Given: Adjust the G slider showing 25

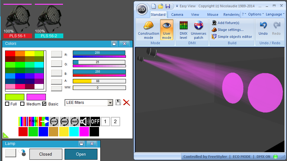Looking at the screenshot, I should [x=99, y=62].
